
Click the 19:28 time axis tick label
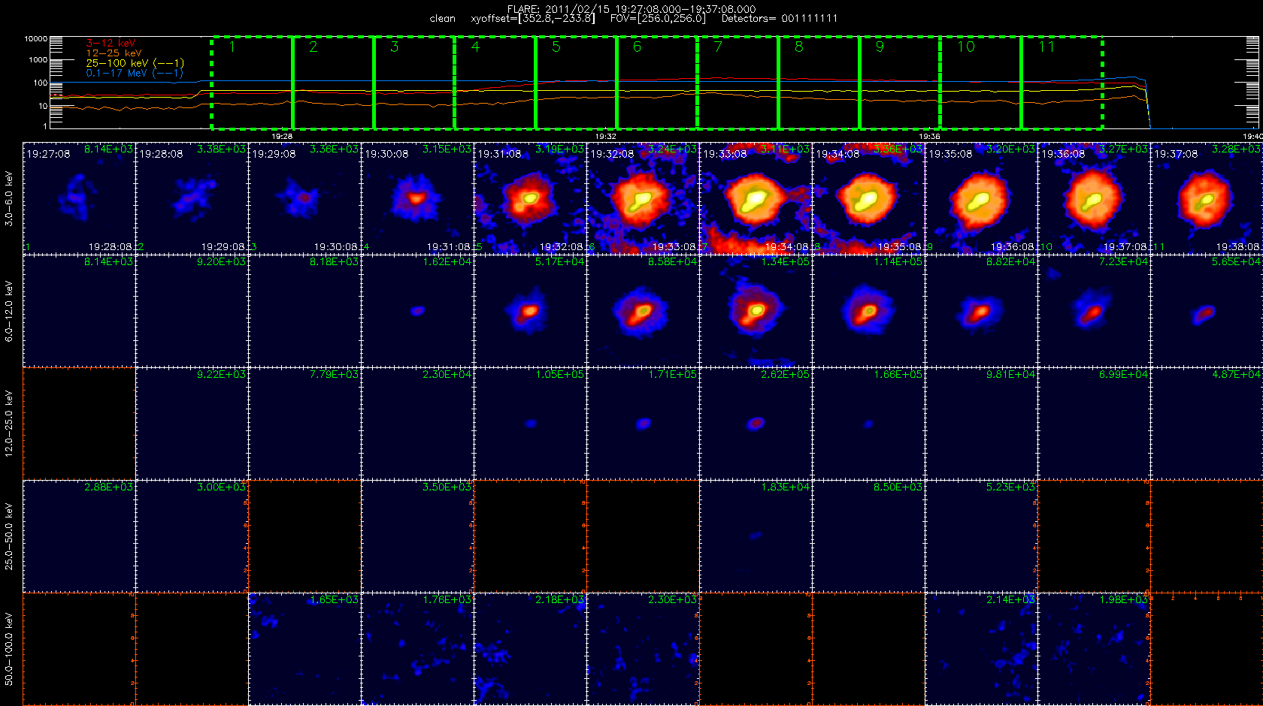click(x=282, y=137)
